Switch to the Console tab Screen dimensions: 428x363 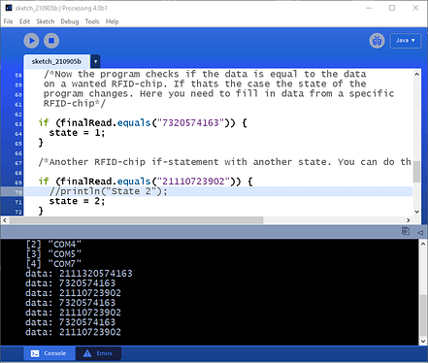pos(49,353)
